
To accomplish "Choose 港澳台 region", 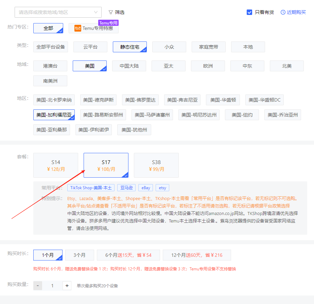I will pos(50,66).
